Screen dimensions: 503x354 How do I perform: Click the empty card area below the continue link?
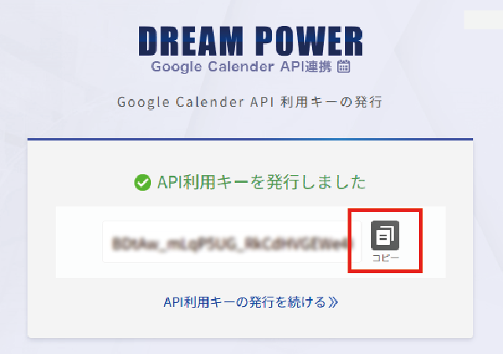(250, 324)
